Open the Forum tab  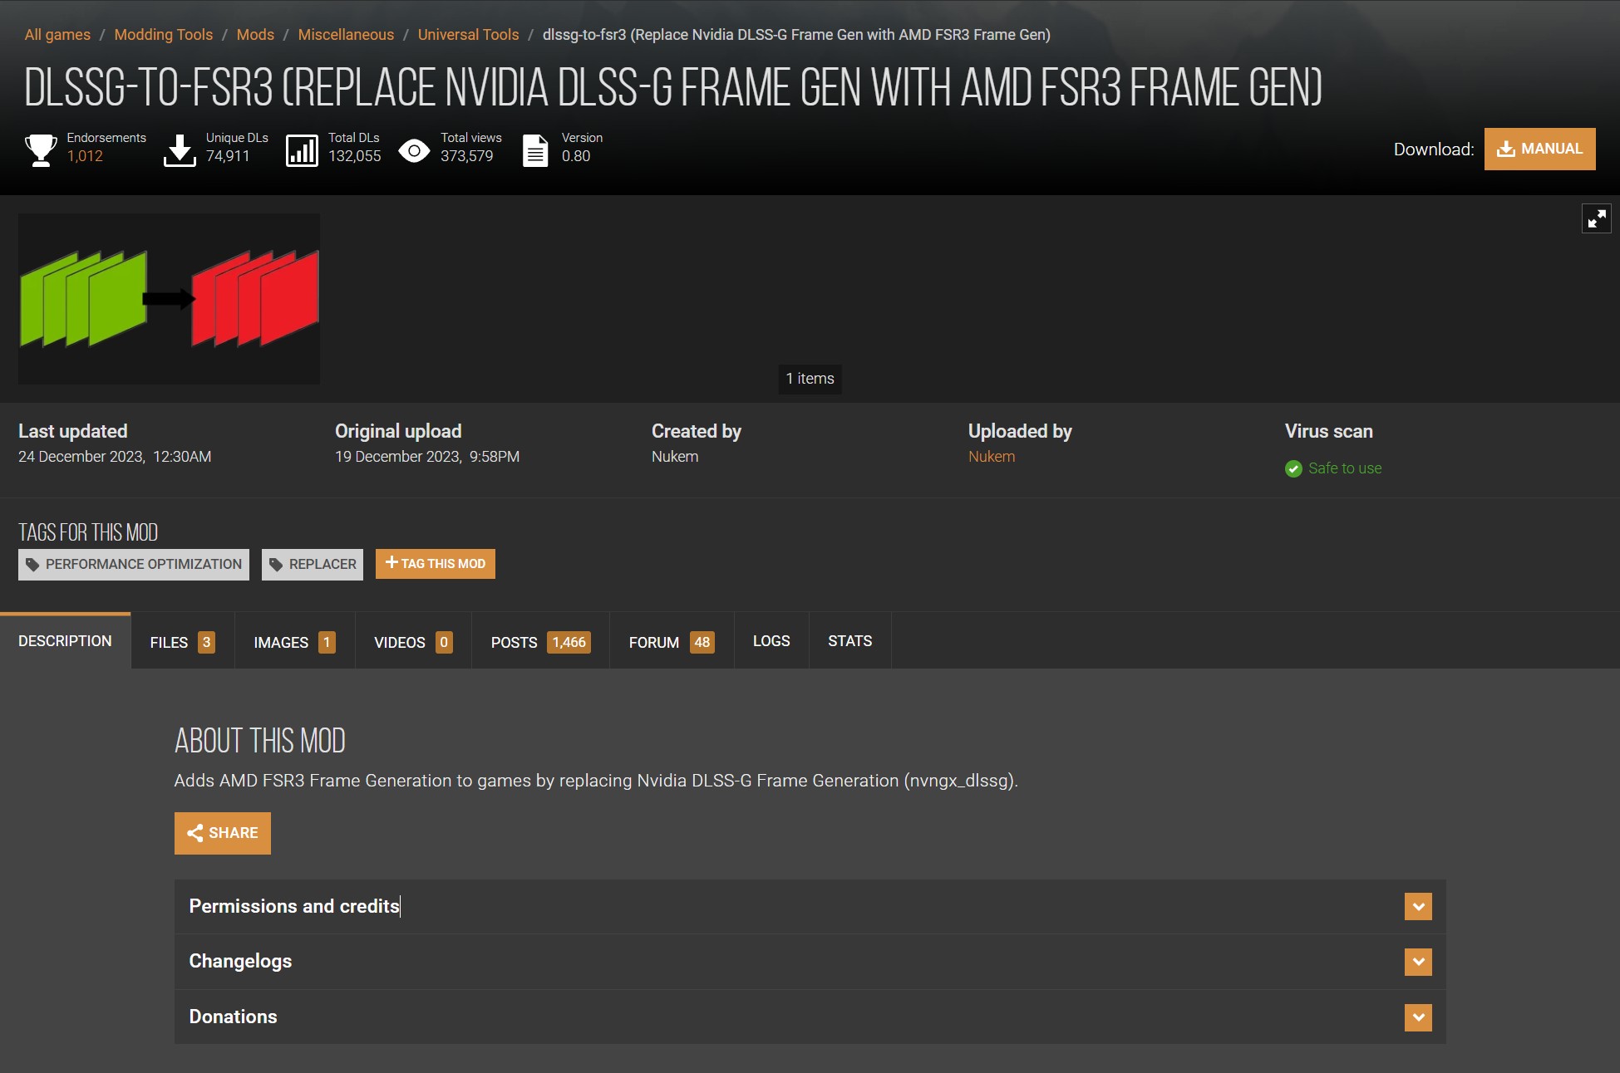point(672,642)
